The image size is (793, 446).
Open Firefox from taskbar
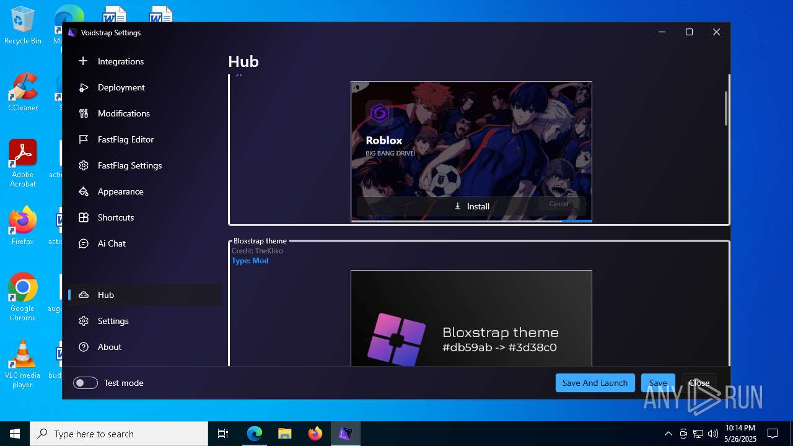pyautogui.click(x=315, y=434)
